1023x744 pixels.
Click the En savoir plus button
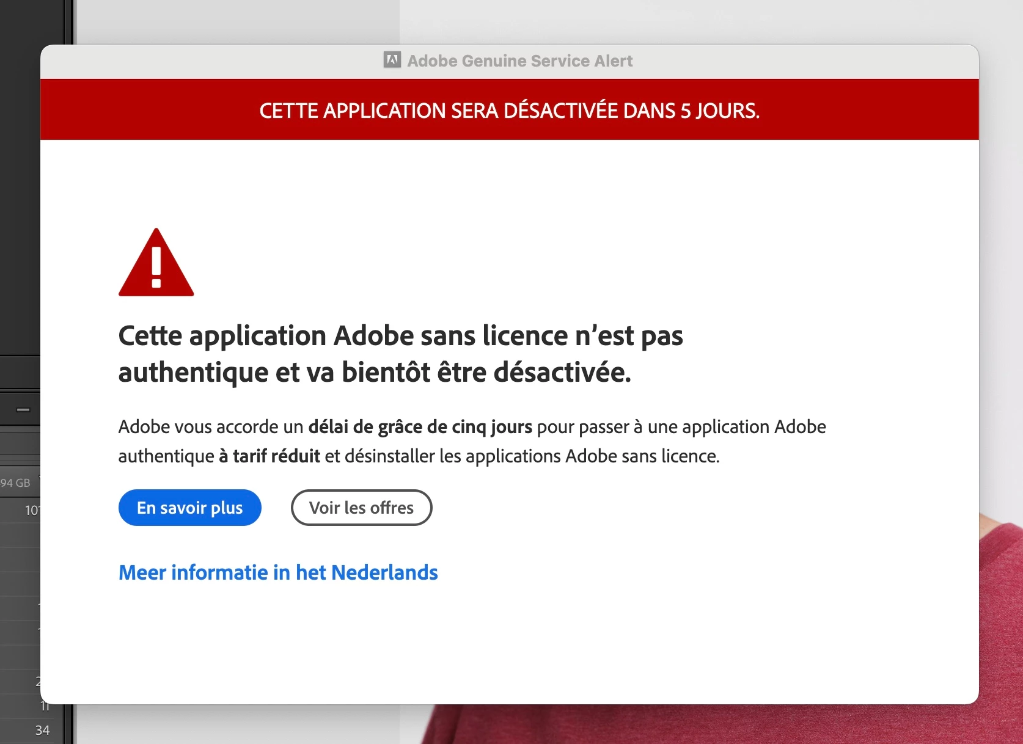pyautogui.click(x=190, y=508)
